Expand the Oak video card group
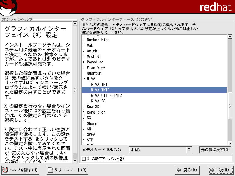This screenshot has width=235, height=176. click(x=83, y=45)
